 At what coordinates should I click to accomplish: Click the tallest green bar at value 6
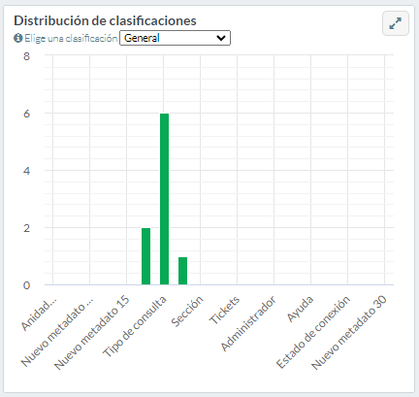pyautogui.click(x=164, y=199)
